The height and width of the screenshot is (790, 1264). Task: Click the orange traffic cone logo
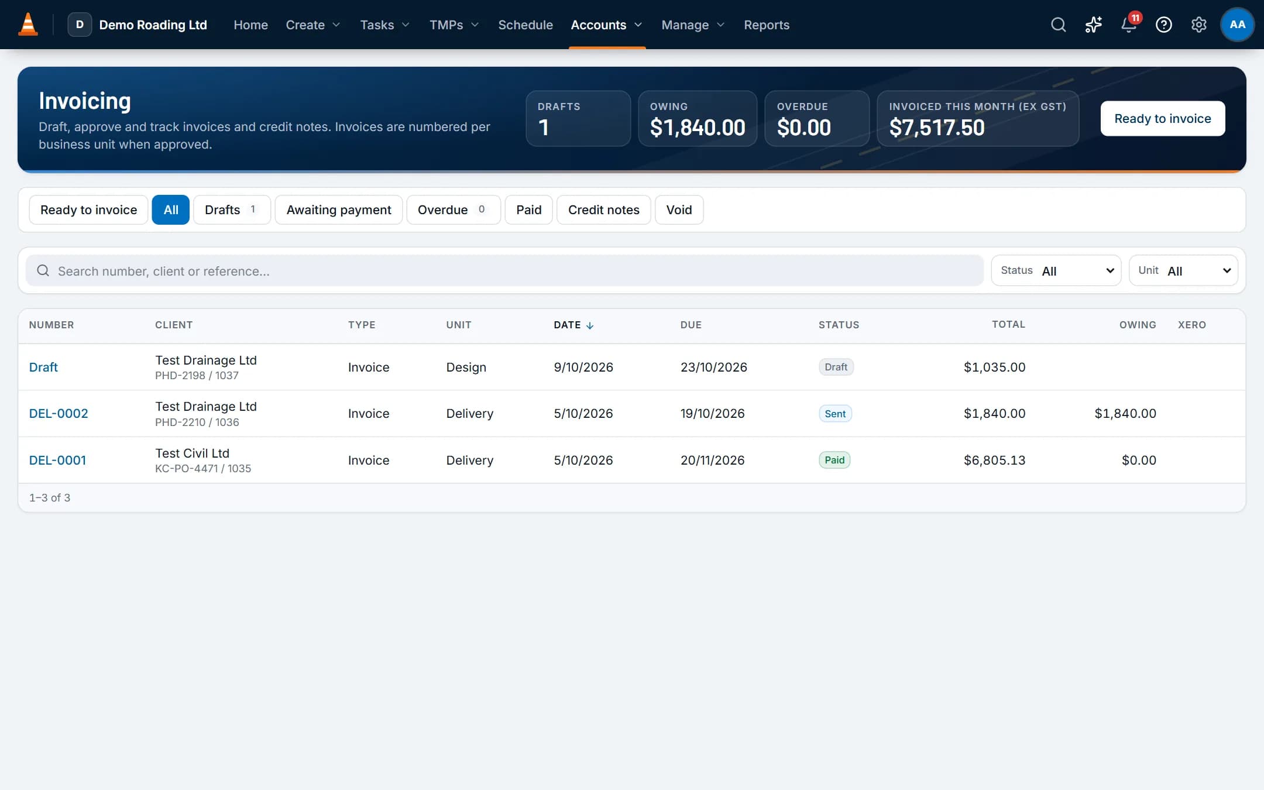click(28, 25)
